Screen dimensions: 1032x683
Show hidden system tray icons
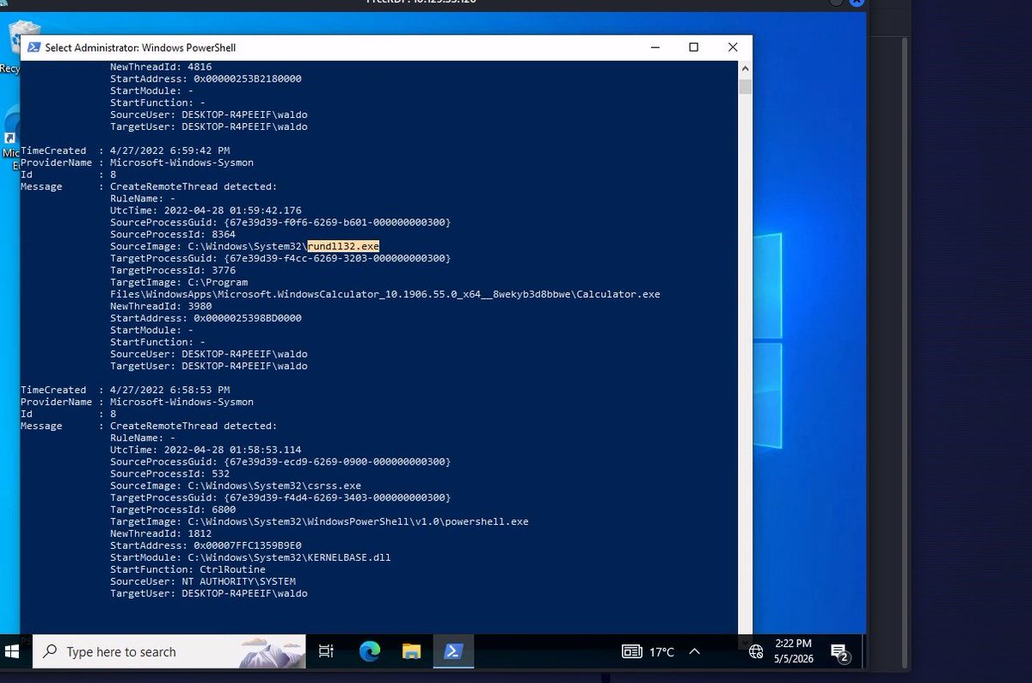pos(695,652)
